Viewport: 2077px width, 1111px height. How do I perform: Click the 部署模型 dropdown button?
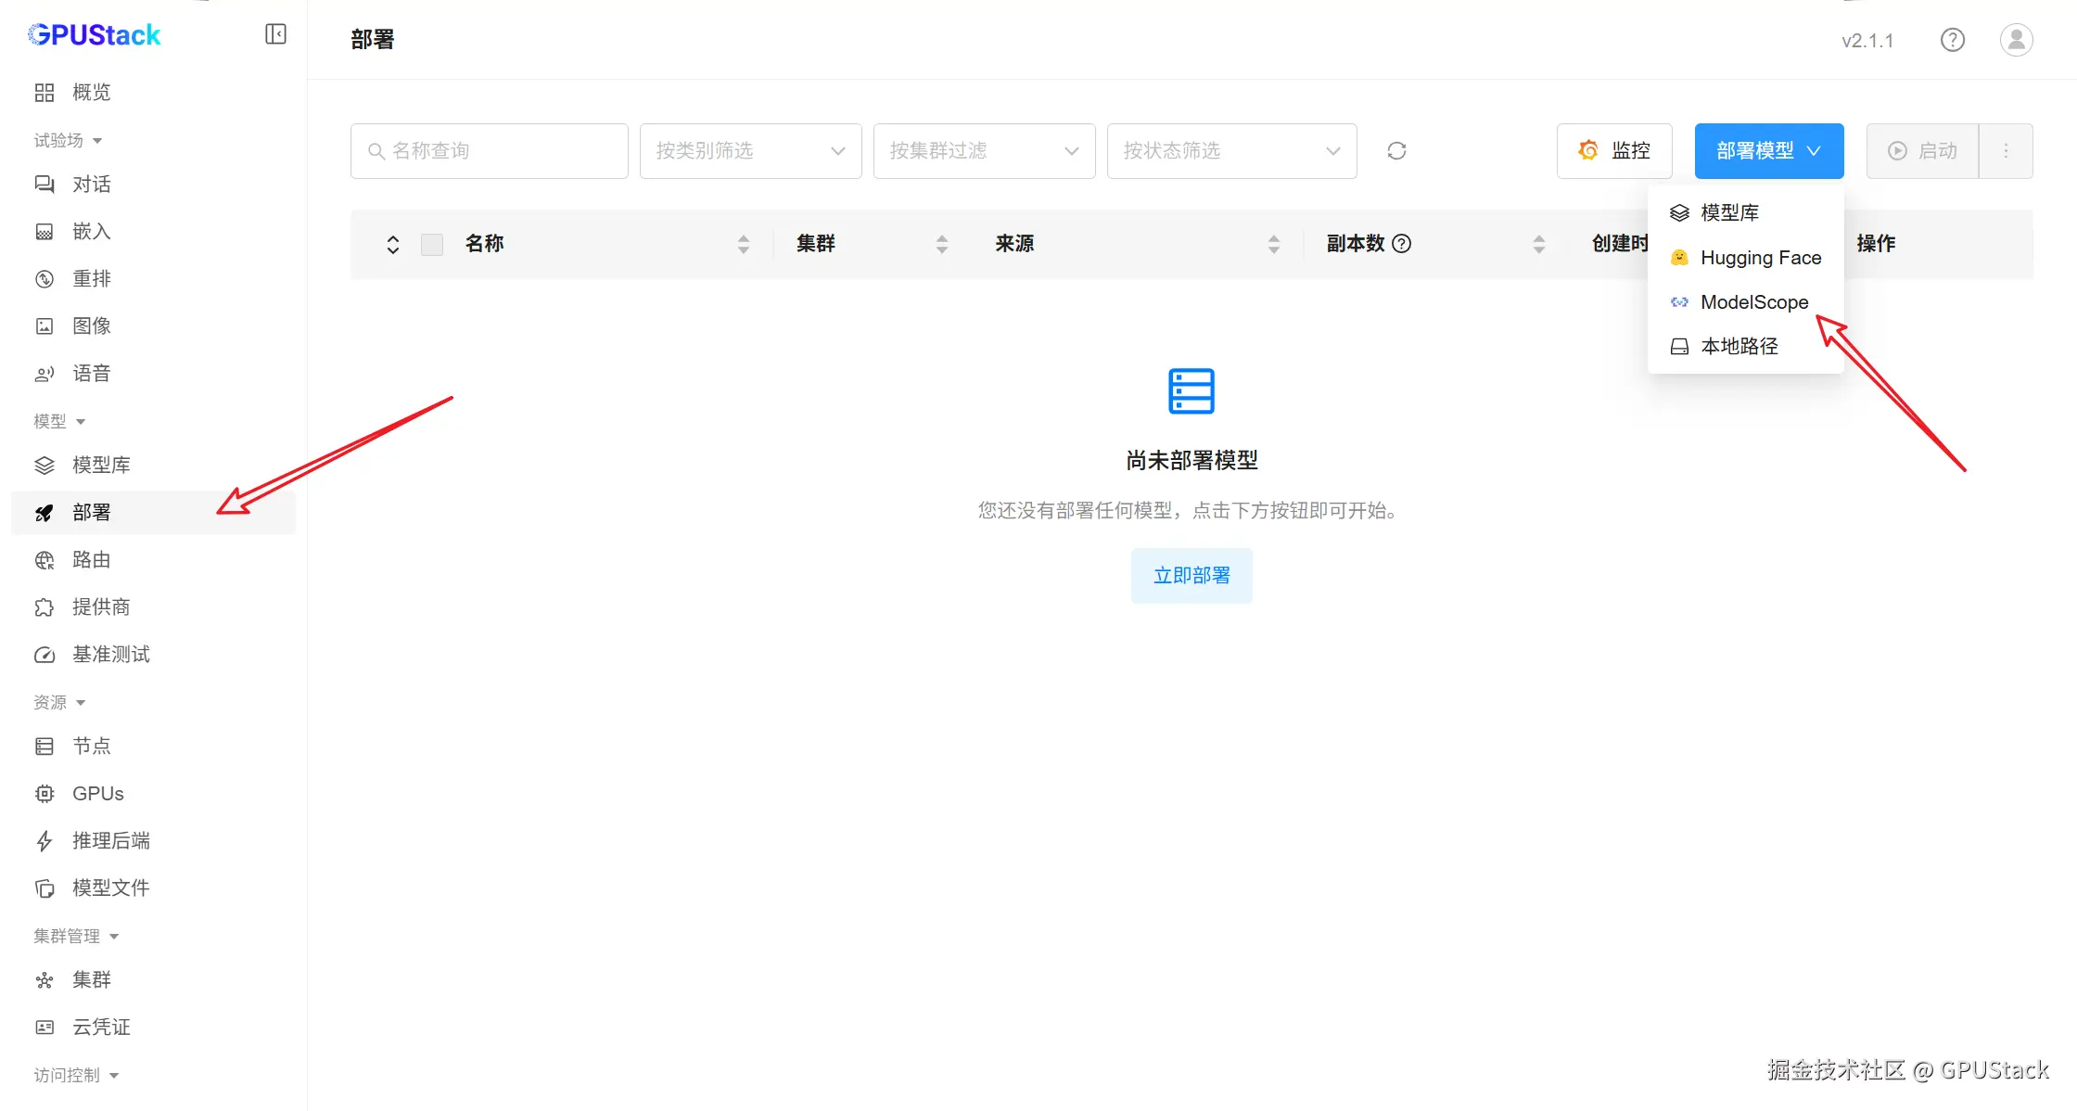pos(1768,150)
